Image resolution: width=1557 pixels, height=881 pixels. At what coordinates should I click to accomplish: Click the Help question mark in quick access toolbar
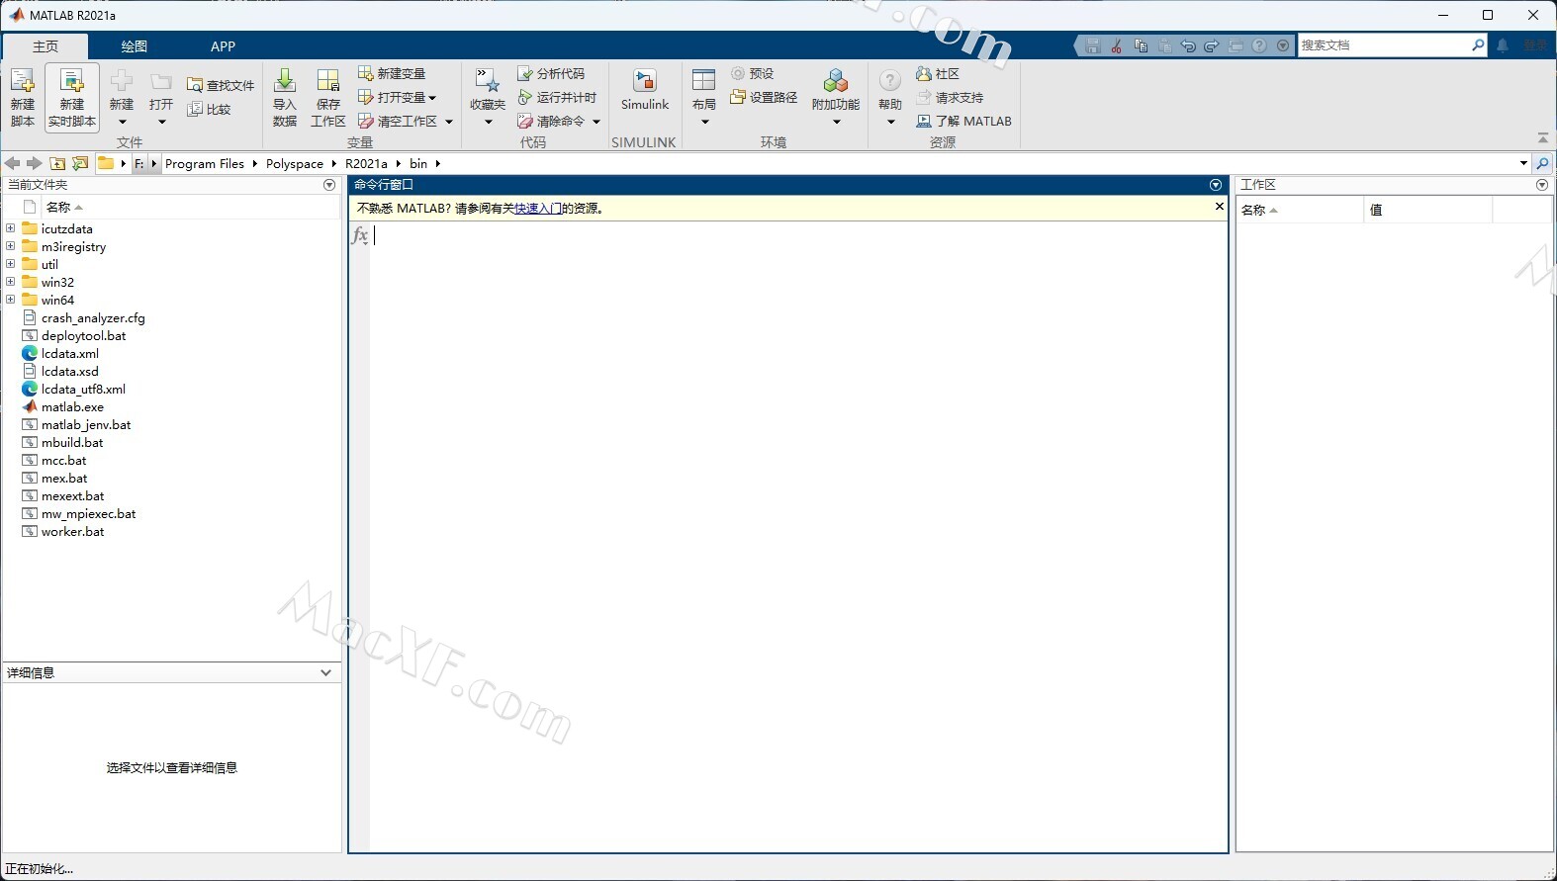(x=1259, y=46)
